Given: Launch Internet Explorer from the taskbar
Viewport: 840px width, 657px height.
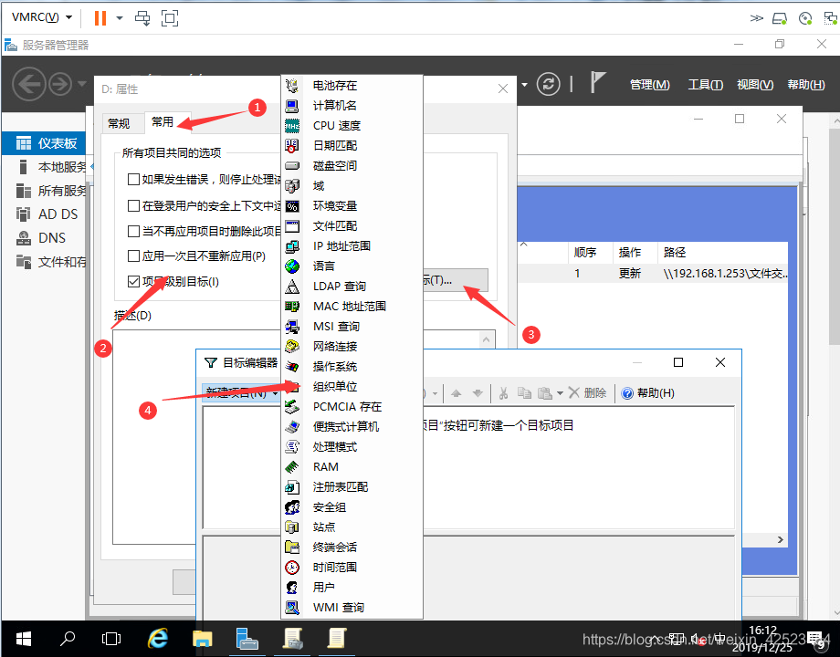Looking at the screenshot, I should 157,638.
